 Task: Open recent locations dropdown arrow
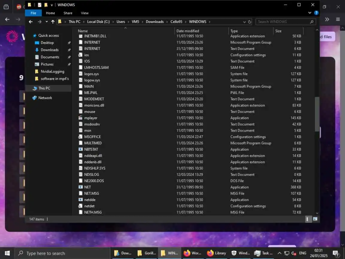pos(47,22)
